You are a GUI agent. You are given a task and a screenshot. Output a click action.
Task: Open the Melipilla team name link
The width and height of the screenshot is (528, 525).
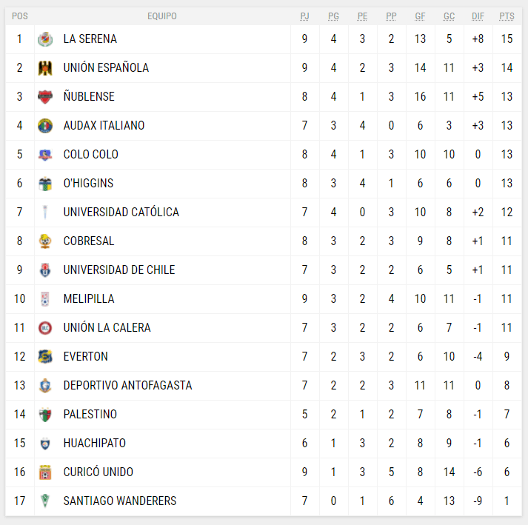tap(89, 299)
